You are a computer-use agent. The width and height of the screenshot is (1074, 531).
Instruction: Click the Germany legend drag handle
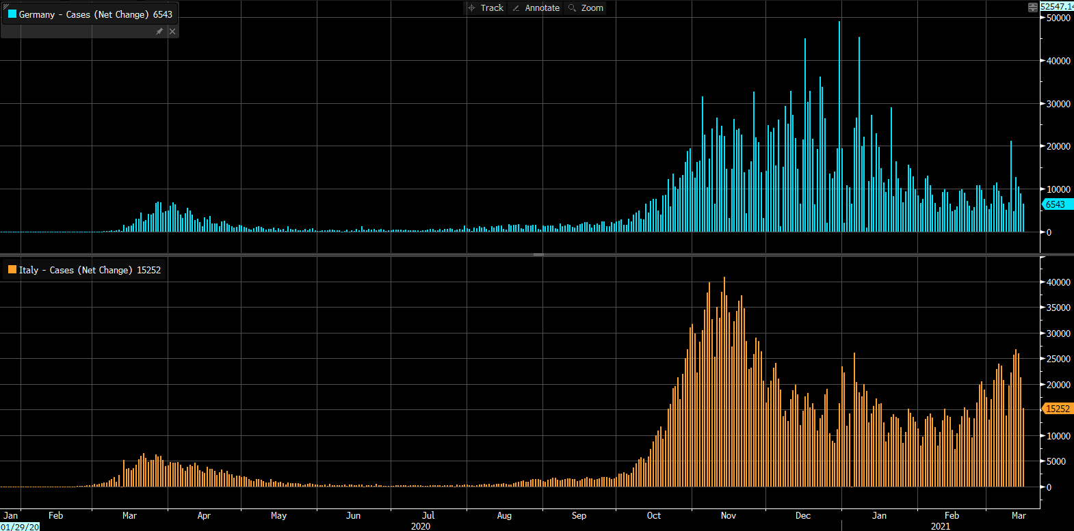(5, 5)
